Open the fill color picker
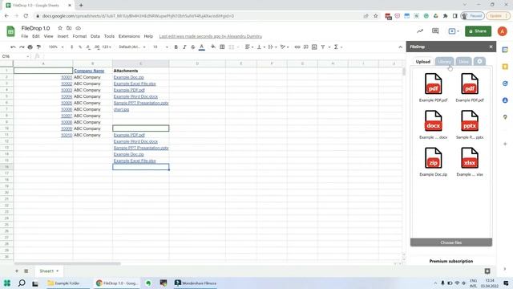The width and height of the screenshot is (513, 289). click(213, 47)
